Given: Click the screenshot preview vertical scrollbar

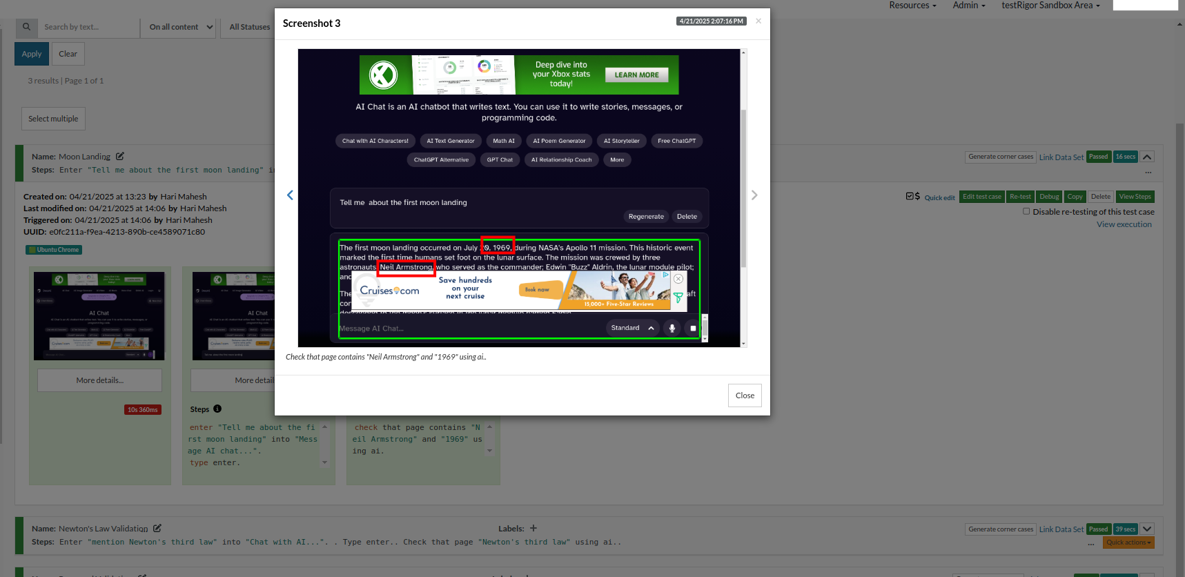Looking at the screenshot, I should 743,186.
